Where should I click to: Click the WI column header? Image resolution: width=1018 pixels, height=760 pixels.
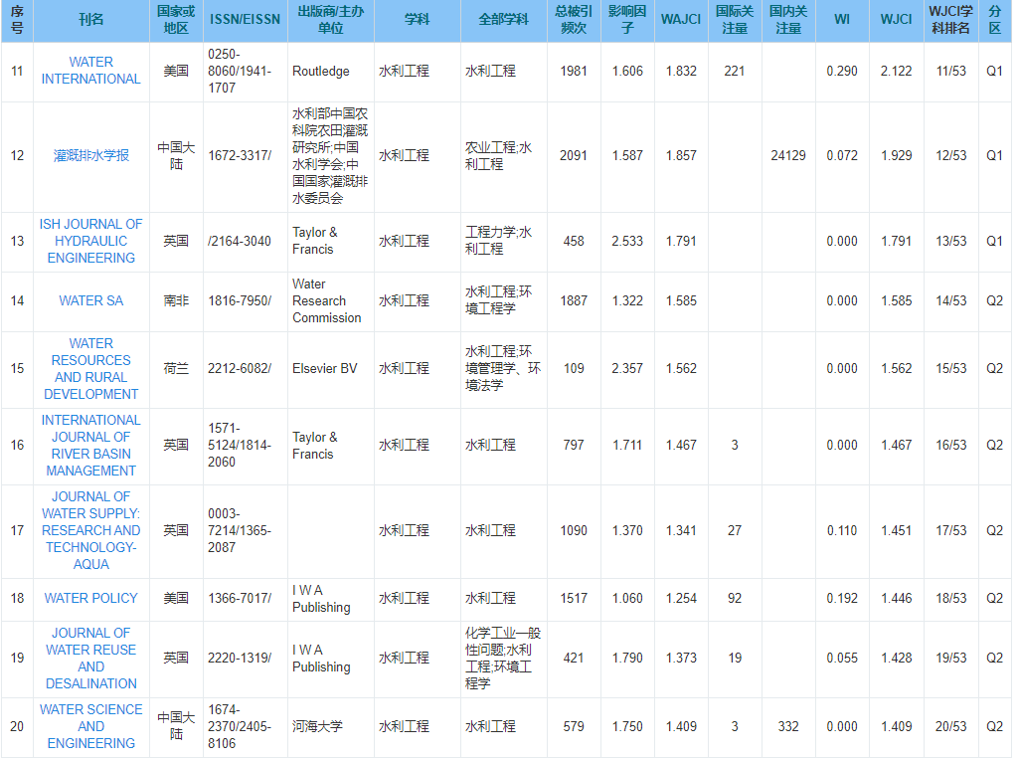(842, 20)
